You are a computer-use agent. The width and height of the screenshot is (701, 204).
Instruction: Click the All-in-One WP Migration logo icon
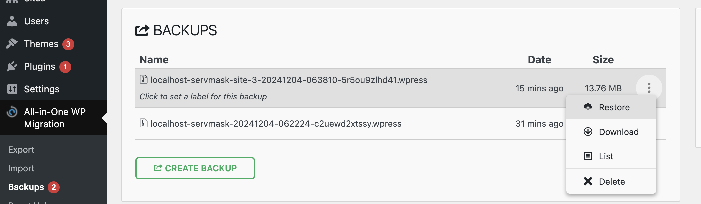pyautogui.click(x=12, y=112)
